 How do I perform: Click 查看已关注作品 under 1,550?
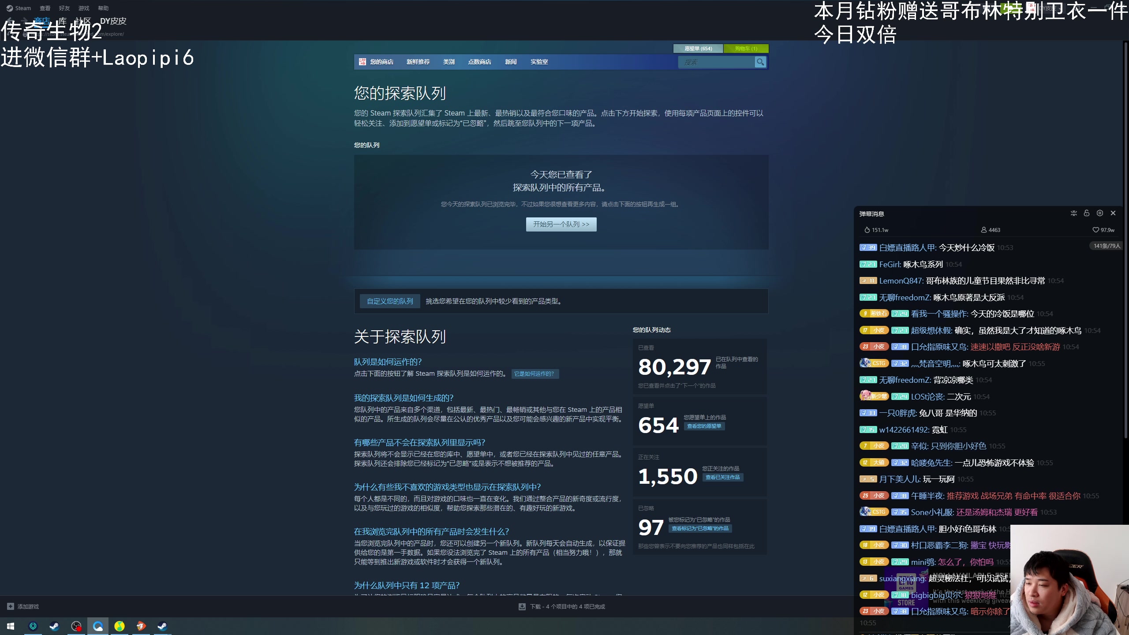pyautogui.click(x=722, y=478)
